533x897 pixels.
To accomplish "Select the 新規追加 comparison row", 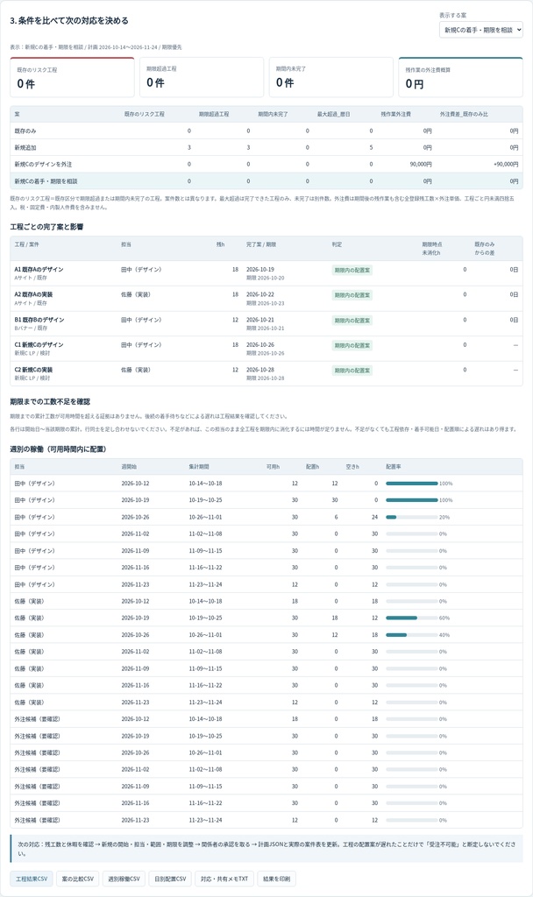I will (266, 147).
